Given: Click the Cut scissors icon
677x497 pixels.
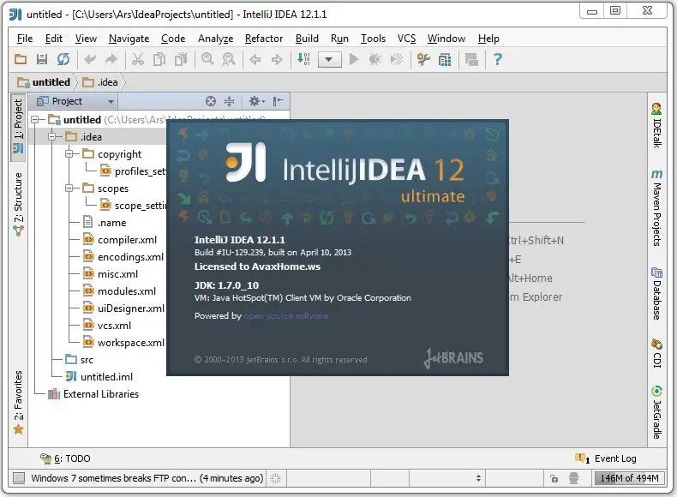Looking at the screenshot, I should click(138, 59).
